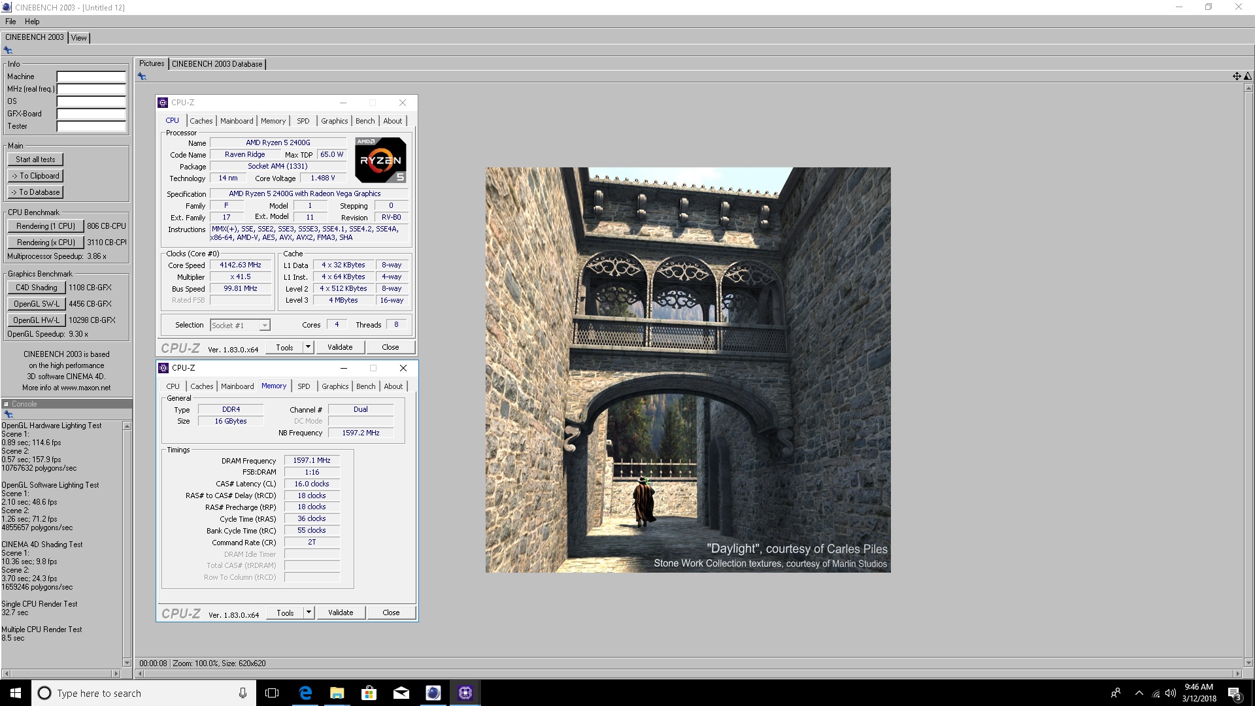This screenshot has width=1255, height=706.
Task: Open Task View from taskbar
Action: tap(272, 693)
